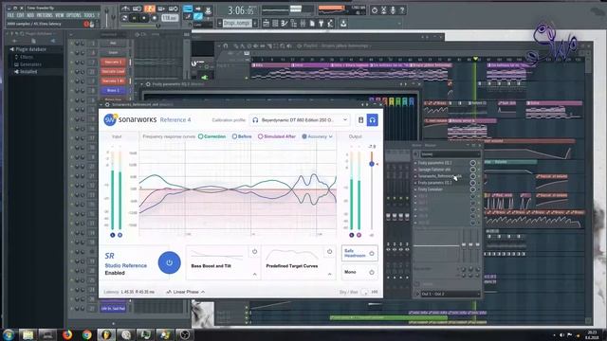The width and height of the screenshot is (607, 341).
Task: Select the Brass 1 channel button
Action: pyautogui.click(x=113, y=91)
